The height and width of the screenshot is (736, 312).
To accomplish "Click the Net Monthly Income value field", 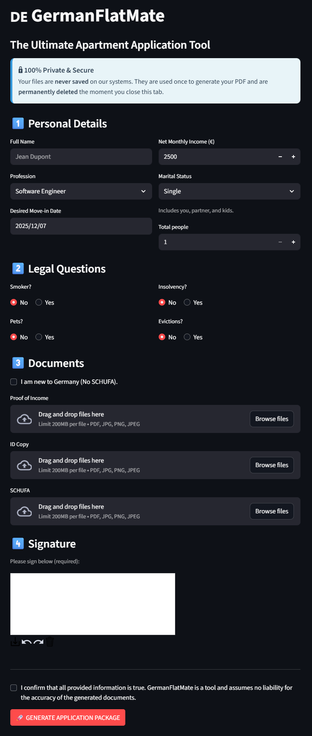I will 216,157.
